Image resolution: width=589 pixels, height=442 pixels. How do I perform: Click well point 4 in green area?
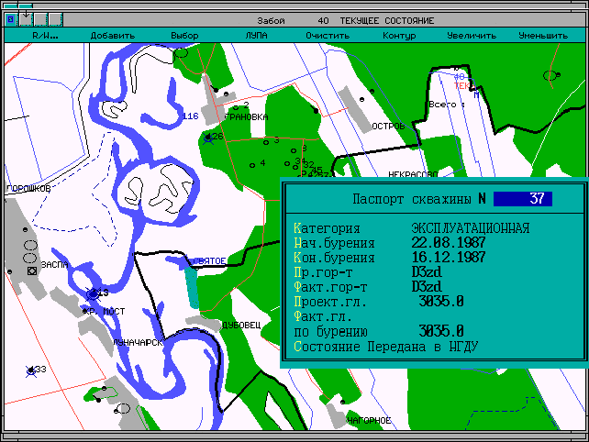click(x=252, y=165)
